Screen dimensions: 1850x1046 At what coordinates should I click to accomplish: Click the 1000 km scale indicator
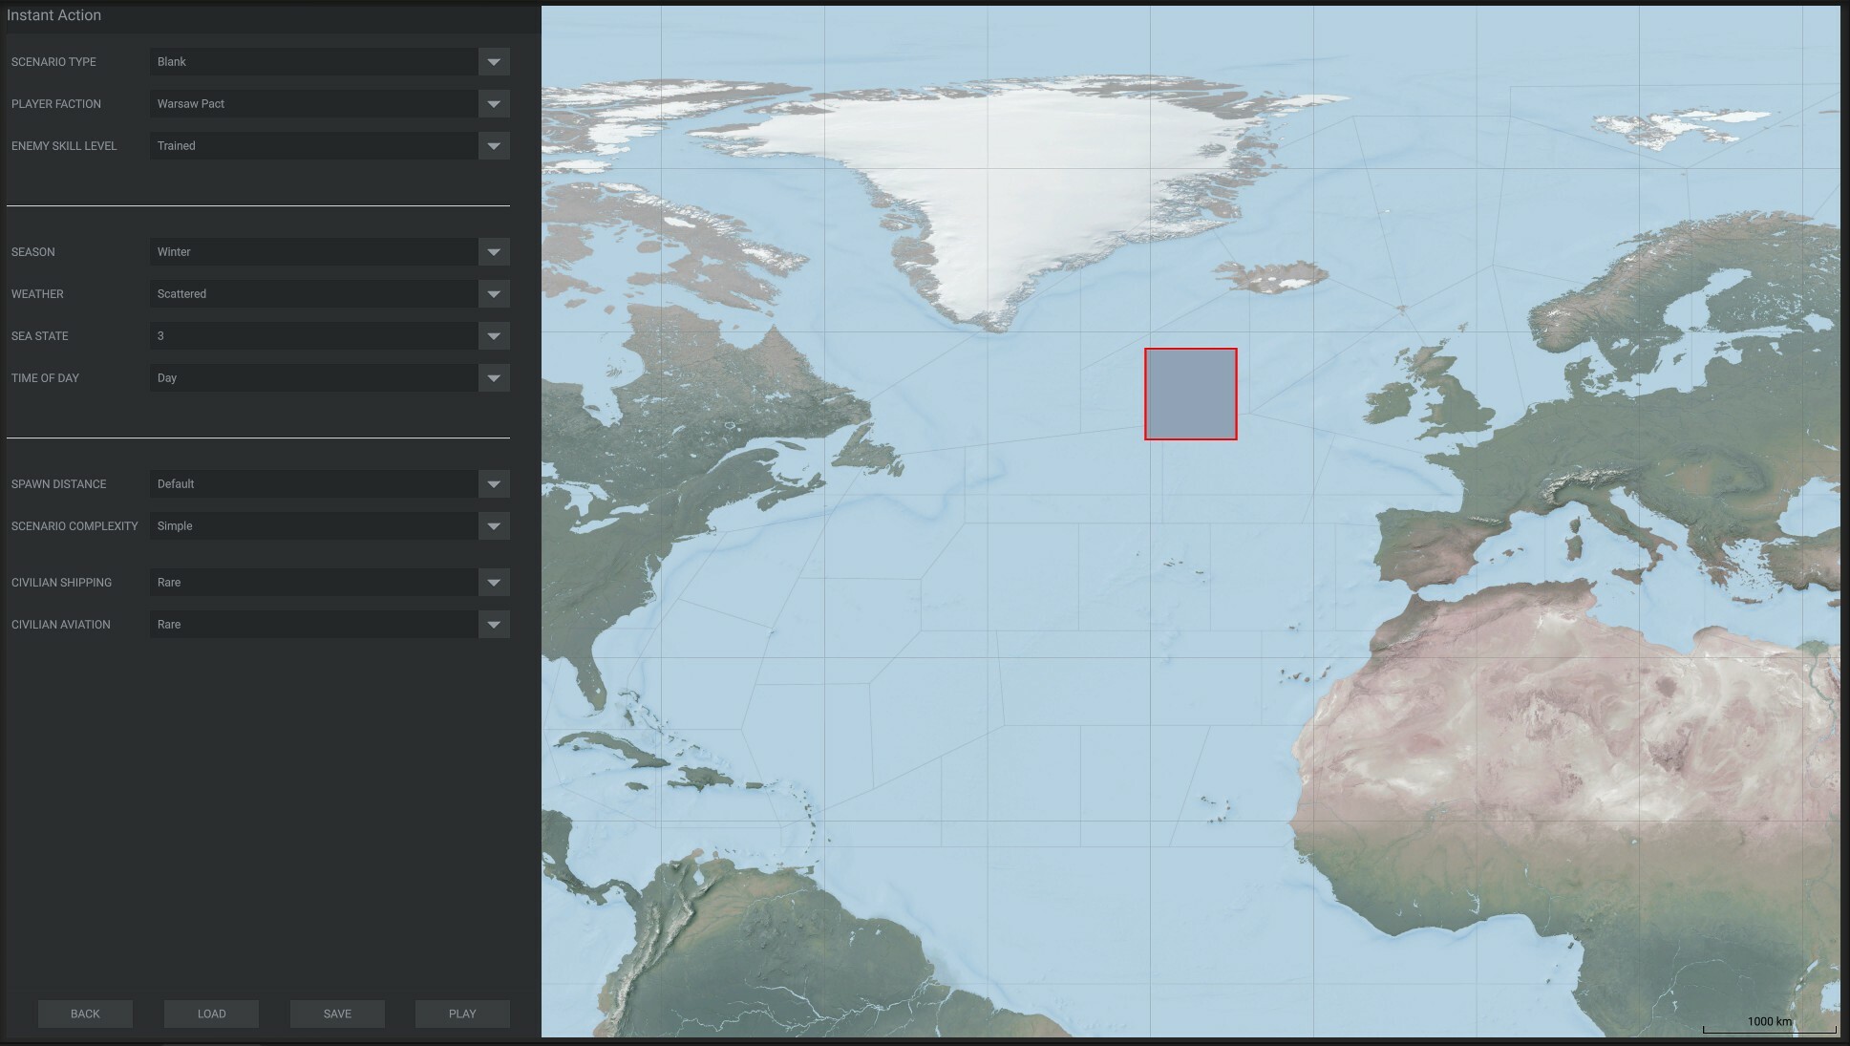coord(1772,1021)
